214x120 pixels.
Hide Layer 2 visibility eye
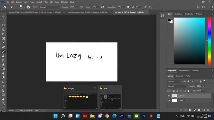tap(169, 96)
